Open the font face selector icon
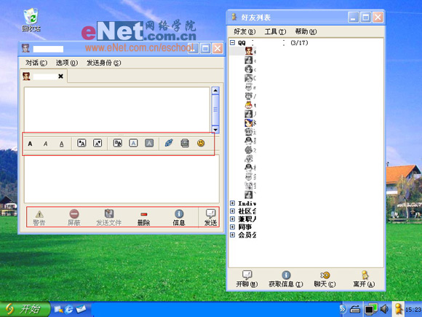Viewport: 422px width, 317px height. (118, 143)
